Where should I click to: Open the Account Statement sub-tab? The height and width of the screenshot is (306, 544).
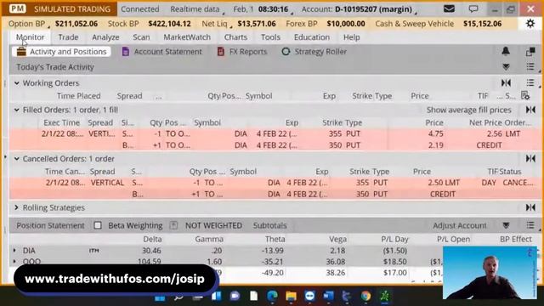pos(162,52)
